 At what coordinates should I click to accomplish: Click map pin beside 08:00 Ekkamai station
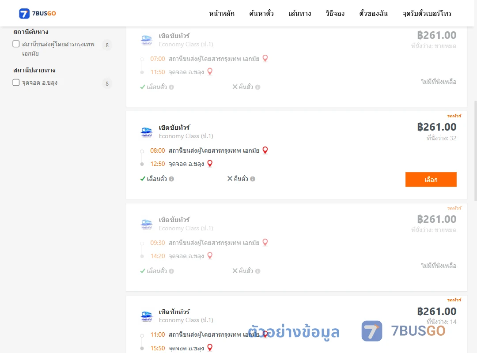click(x=265, y=150)
